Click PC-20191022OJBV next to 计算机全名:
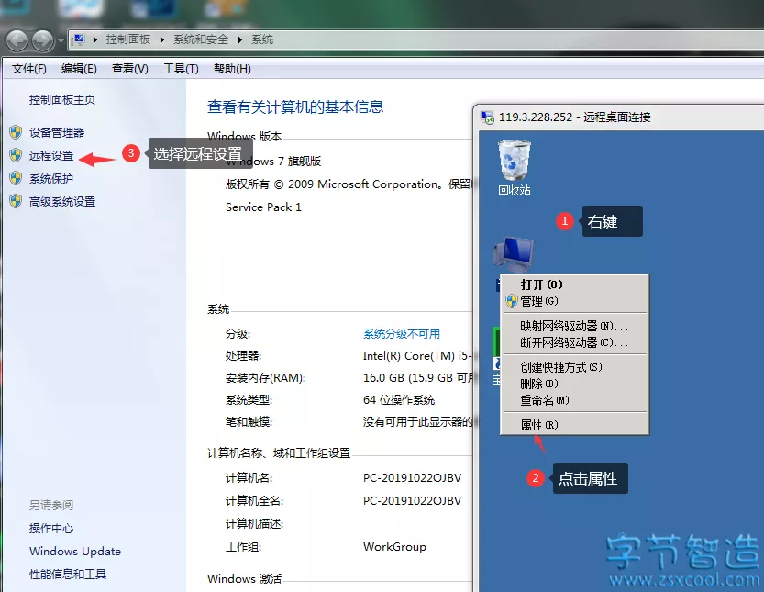Viewport: 764px width, 592px height. [x=412, y=500]
